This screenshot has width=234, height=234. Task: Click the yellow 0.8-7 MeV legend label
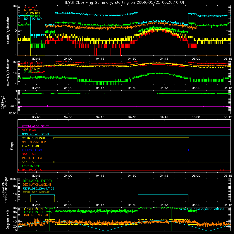(x=32, y=69)
